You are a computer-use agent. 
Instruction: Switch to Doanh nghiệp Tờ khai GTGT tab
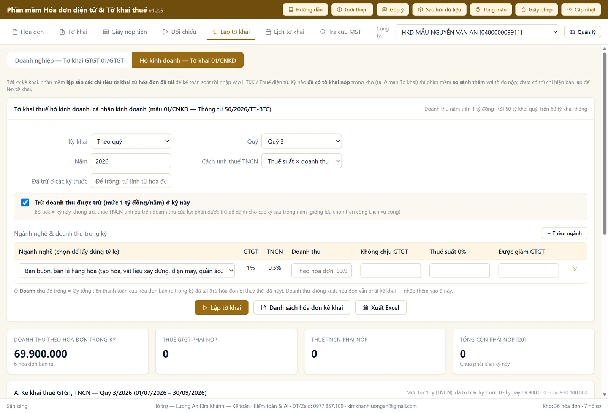[70, 60]
